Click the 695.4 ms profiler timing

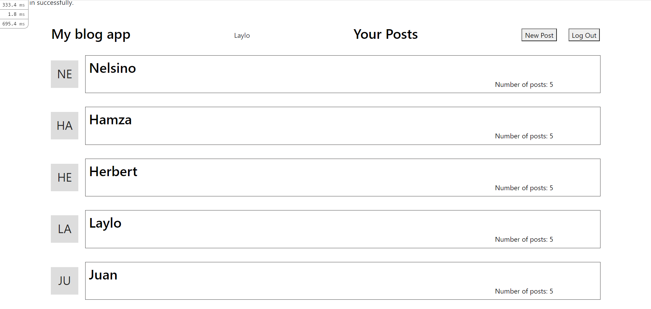pos(14,24)
